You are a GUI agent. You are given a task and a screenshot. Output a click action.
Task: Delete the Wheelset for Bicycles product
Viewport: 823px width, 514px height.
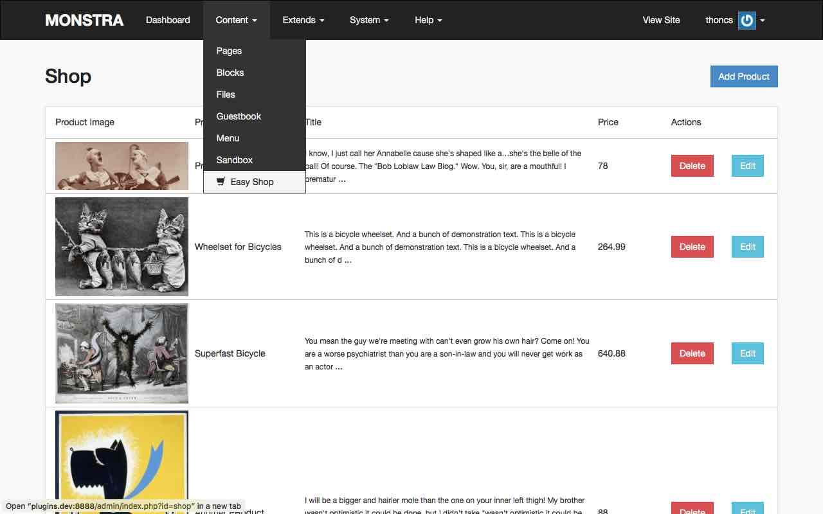[692, 247]
